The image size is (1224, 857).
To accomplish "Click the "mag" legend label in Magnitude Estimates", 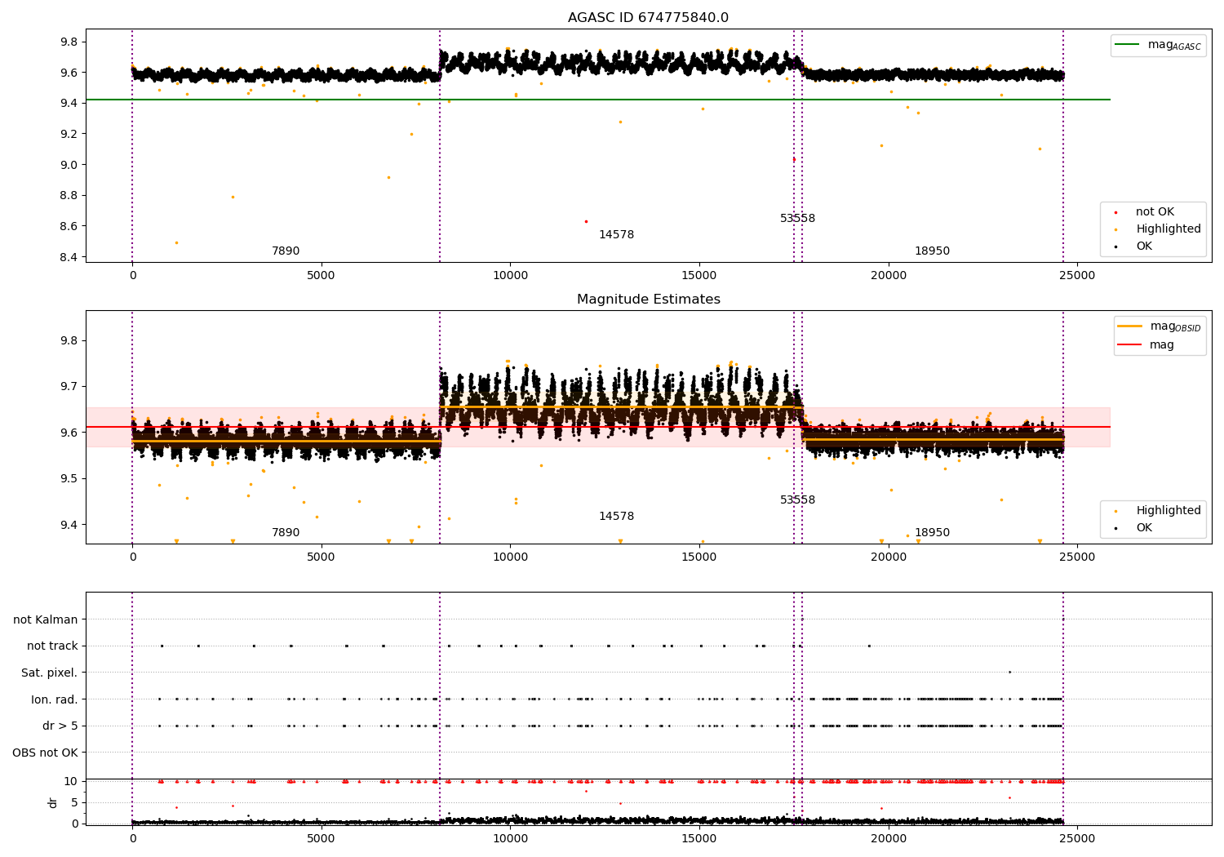I will point(1162,345).
